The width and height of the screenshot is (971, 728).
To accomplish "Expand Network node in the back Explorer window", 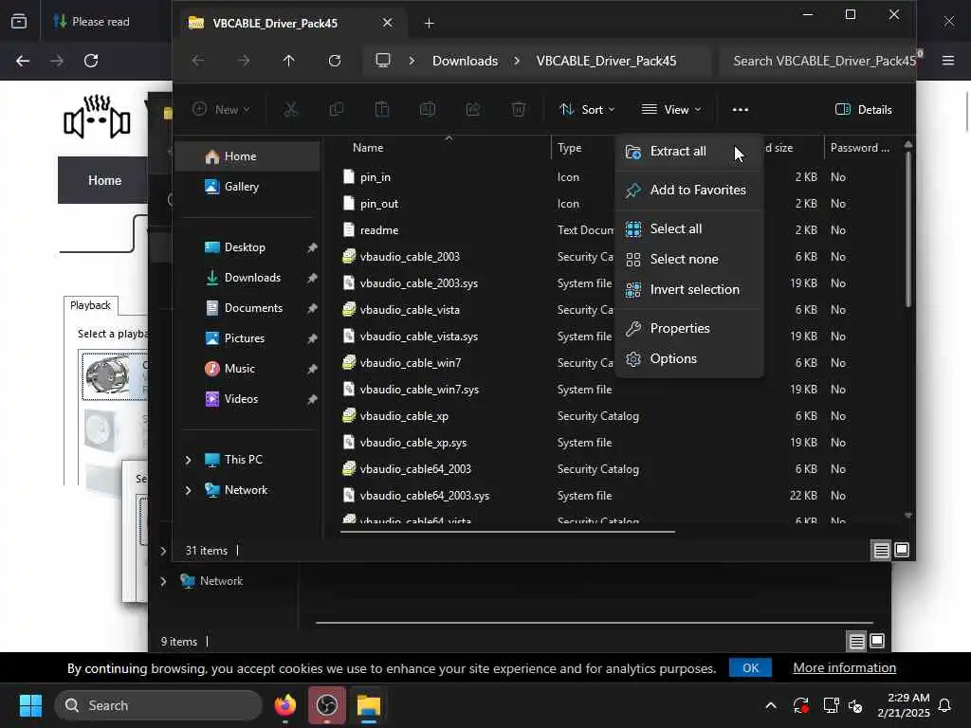I will coord(163,581).
